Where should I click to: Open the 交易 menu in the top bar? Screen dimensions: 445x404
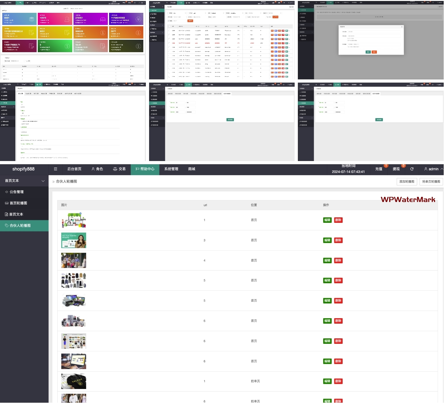pyautogui.click(x=119, y=169)
